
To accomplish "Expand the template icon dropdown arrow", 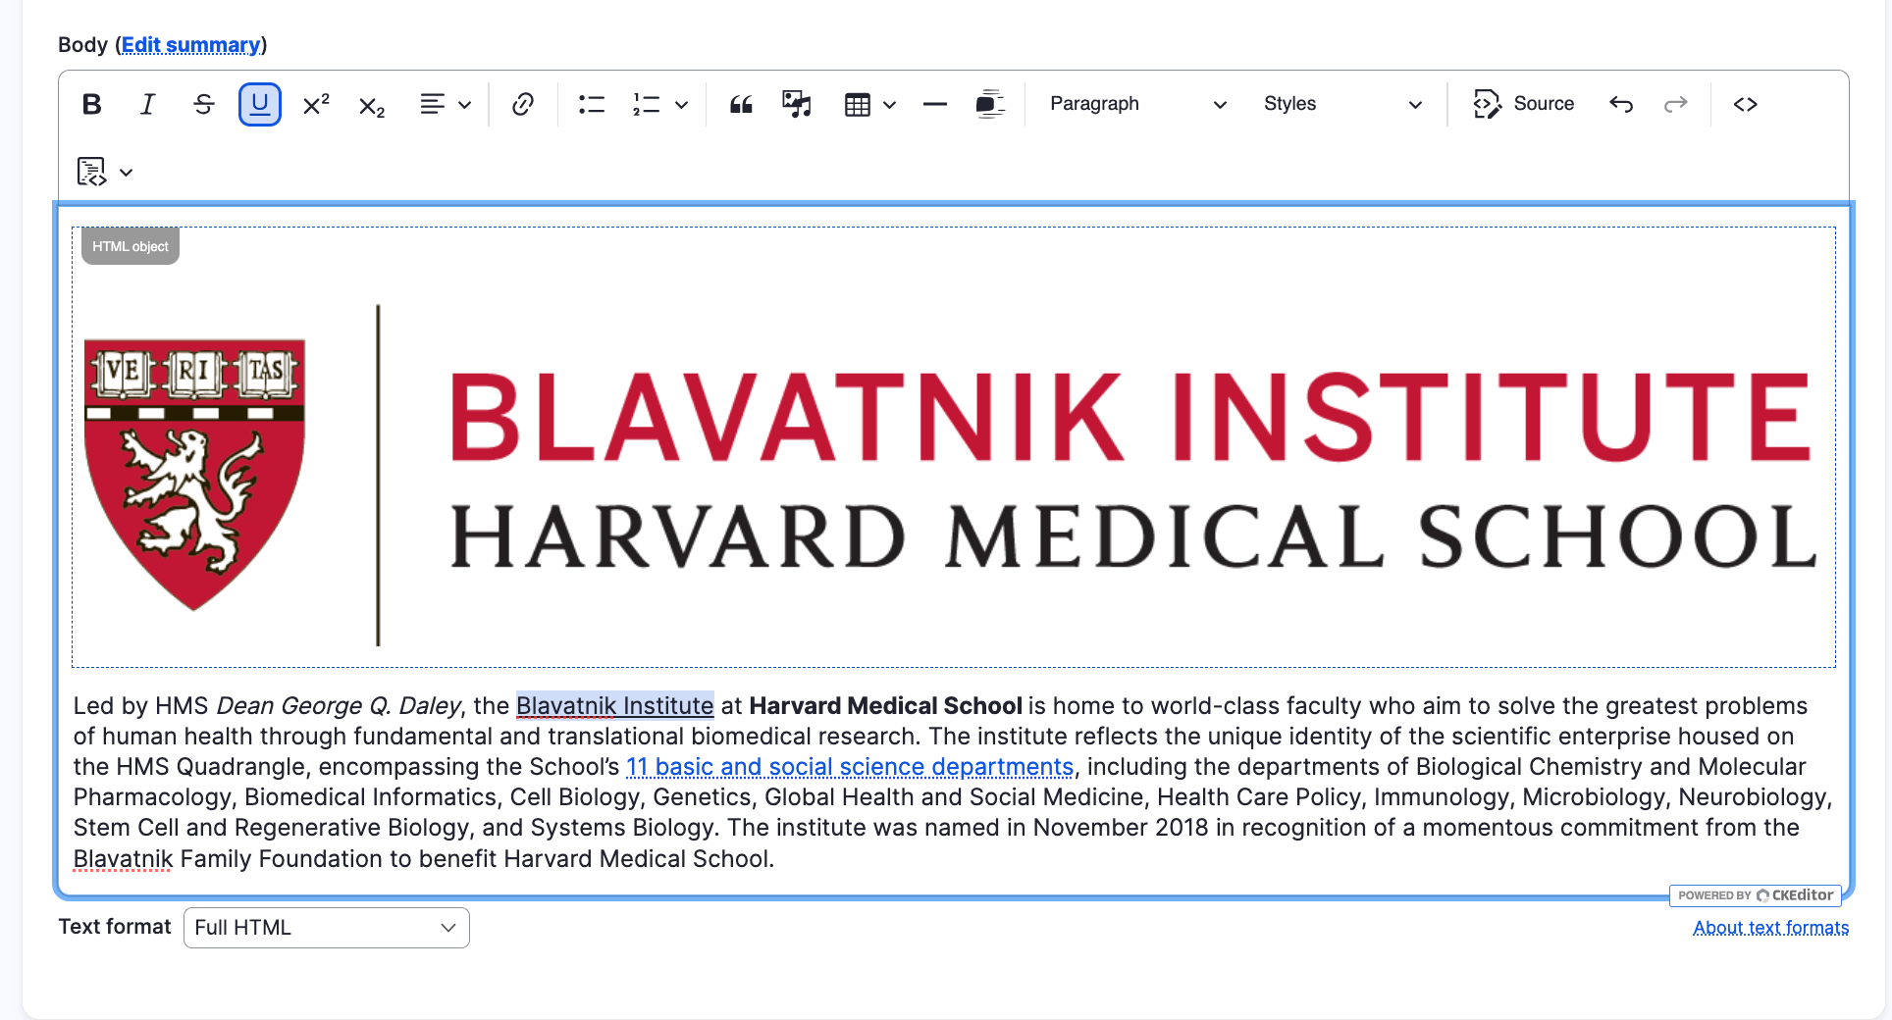I will [x=127, y=173].
